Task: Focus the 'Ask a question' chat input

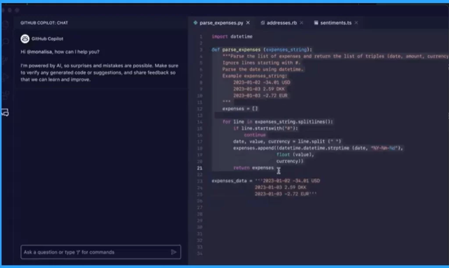Action: click(100, 252)
